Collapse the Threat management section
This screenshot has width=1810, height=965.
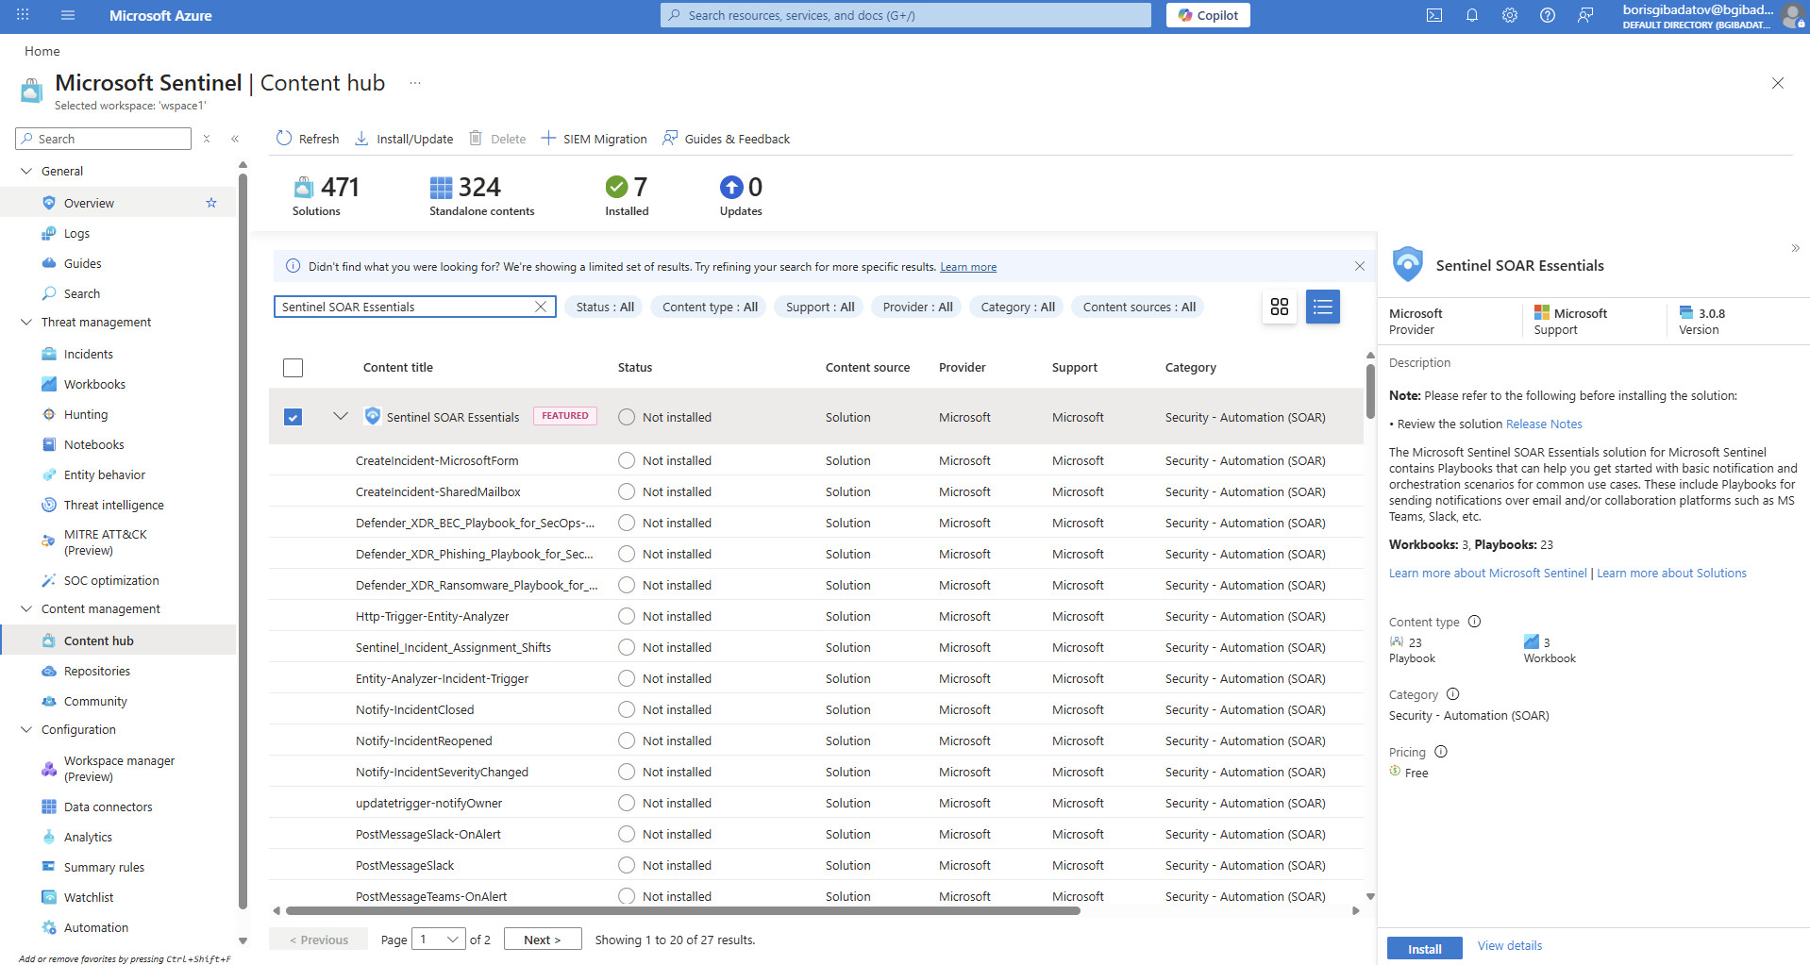pyautogui.click(x=26, y=323)
